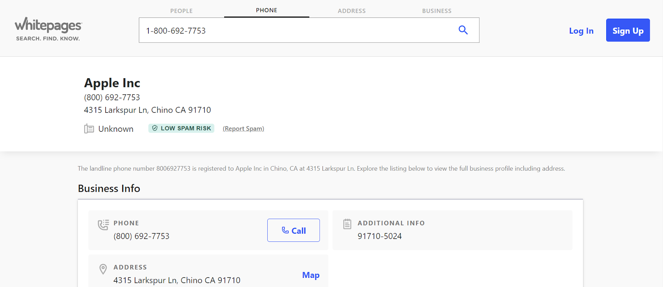
Task: Switch to the Business search tab
Action: coord(437,11)
